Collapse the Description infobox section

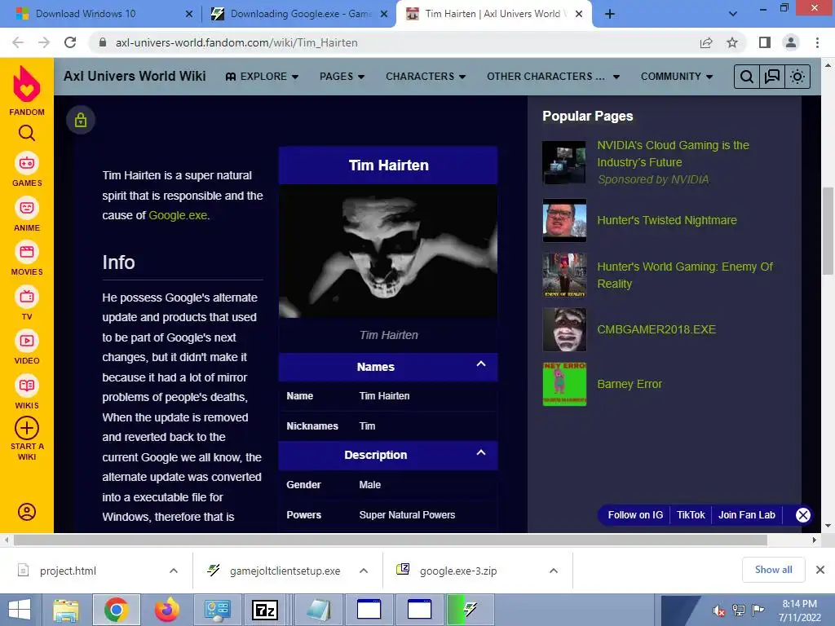click(x=481, y=452)
